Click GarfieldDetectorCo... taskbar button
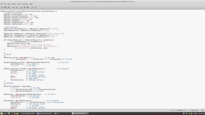 pos(80,114)
